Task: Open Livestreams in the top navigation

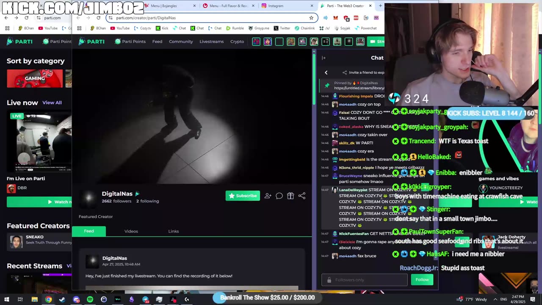Action: (211, 42)
